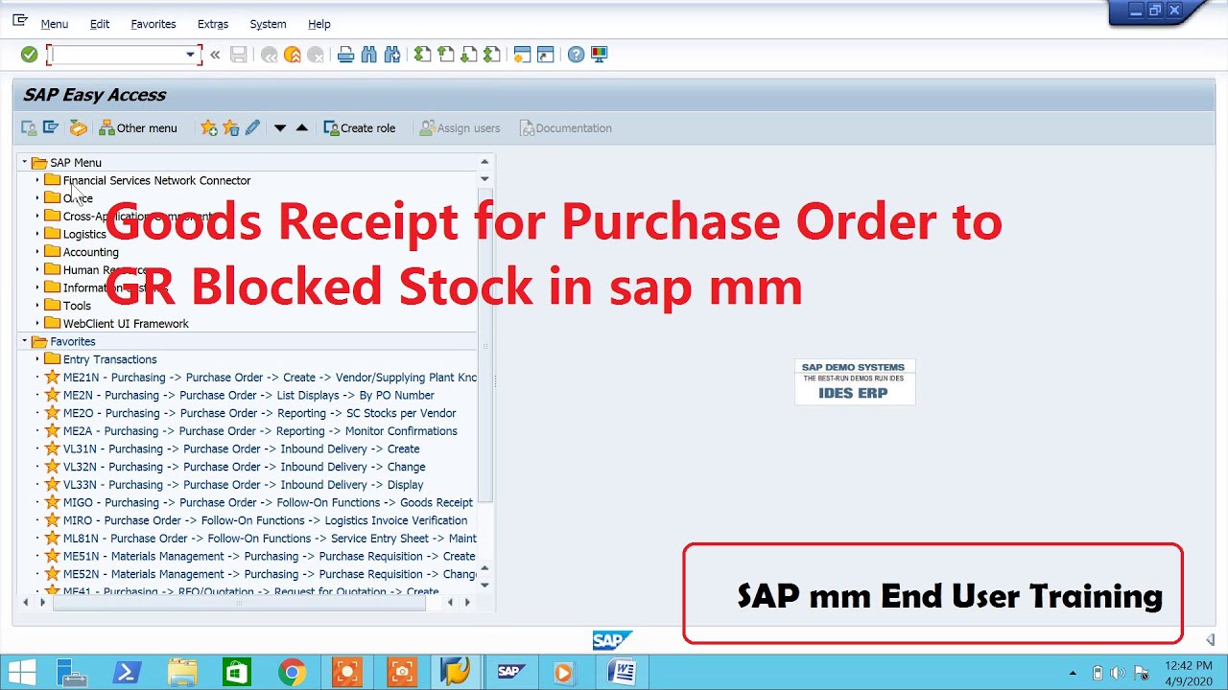This screenshot has width=1228, height=690.
Task: Click the Change Favorites pencil icon
Action: click(x=252, y=127)
